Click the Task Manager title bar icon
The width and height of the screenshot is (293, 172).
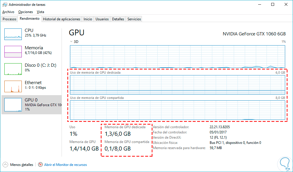pos(5,5)
